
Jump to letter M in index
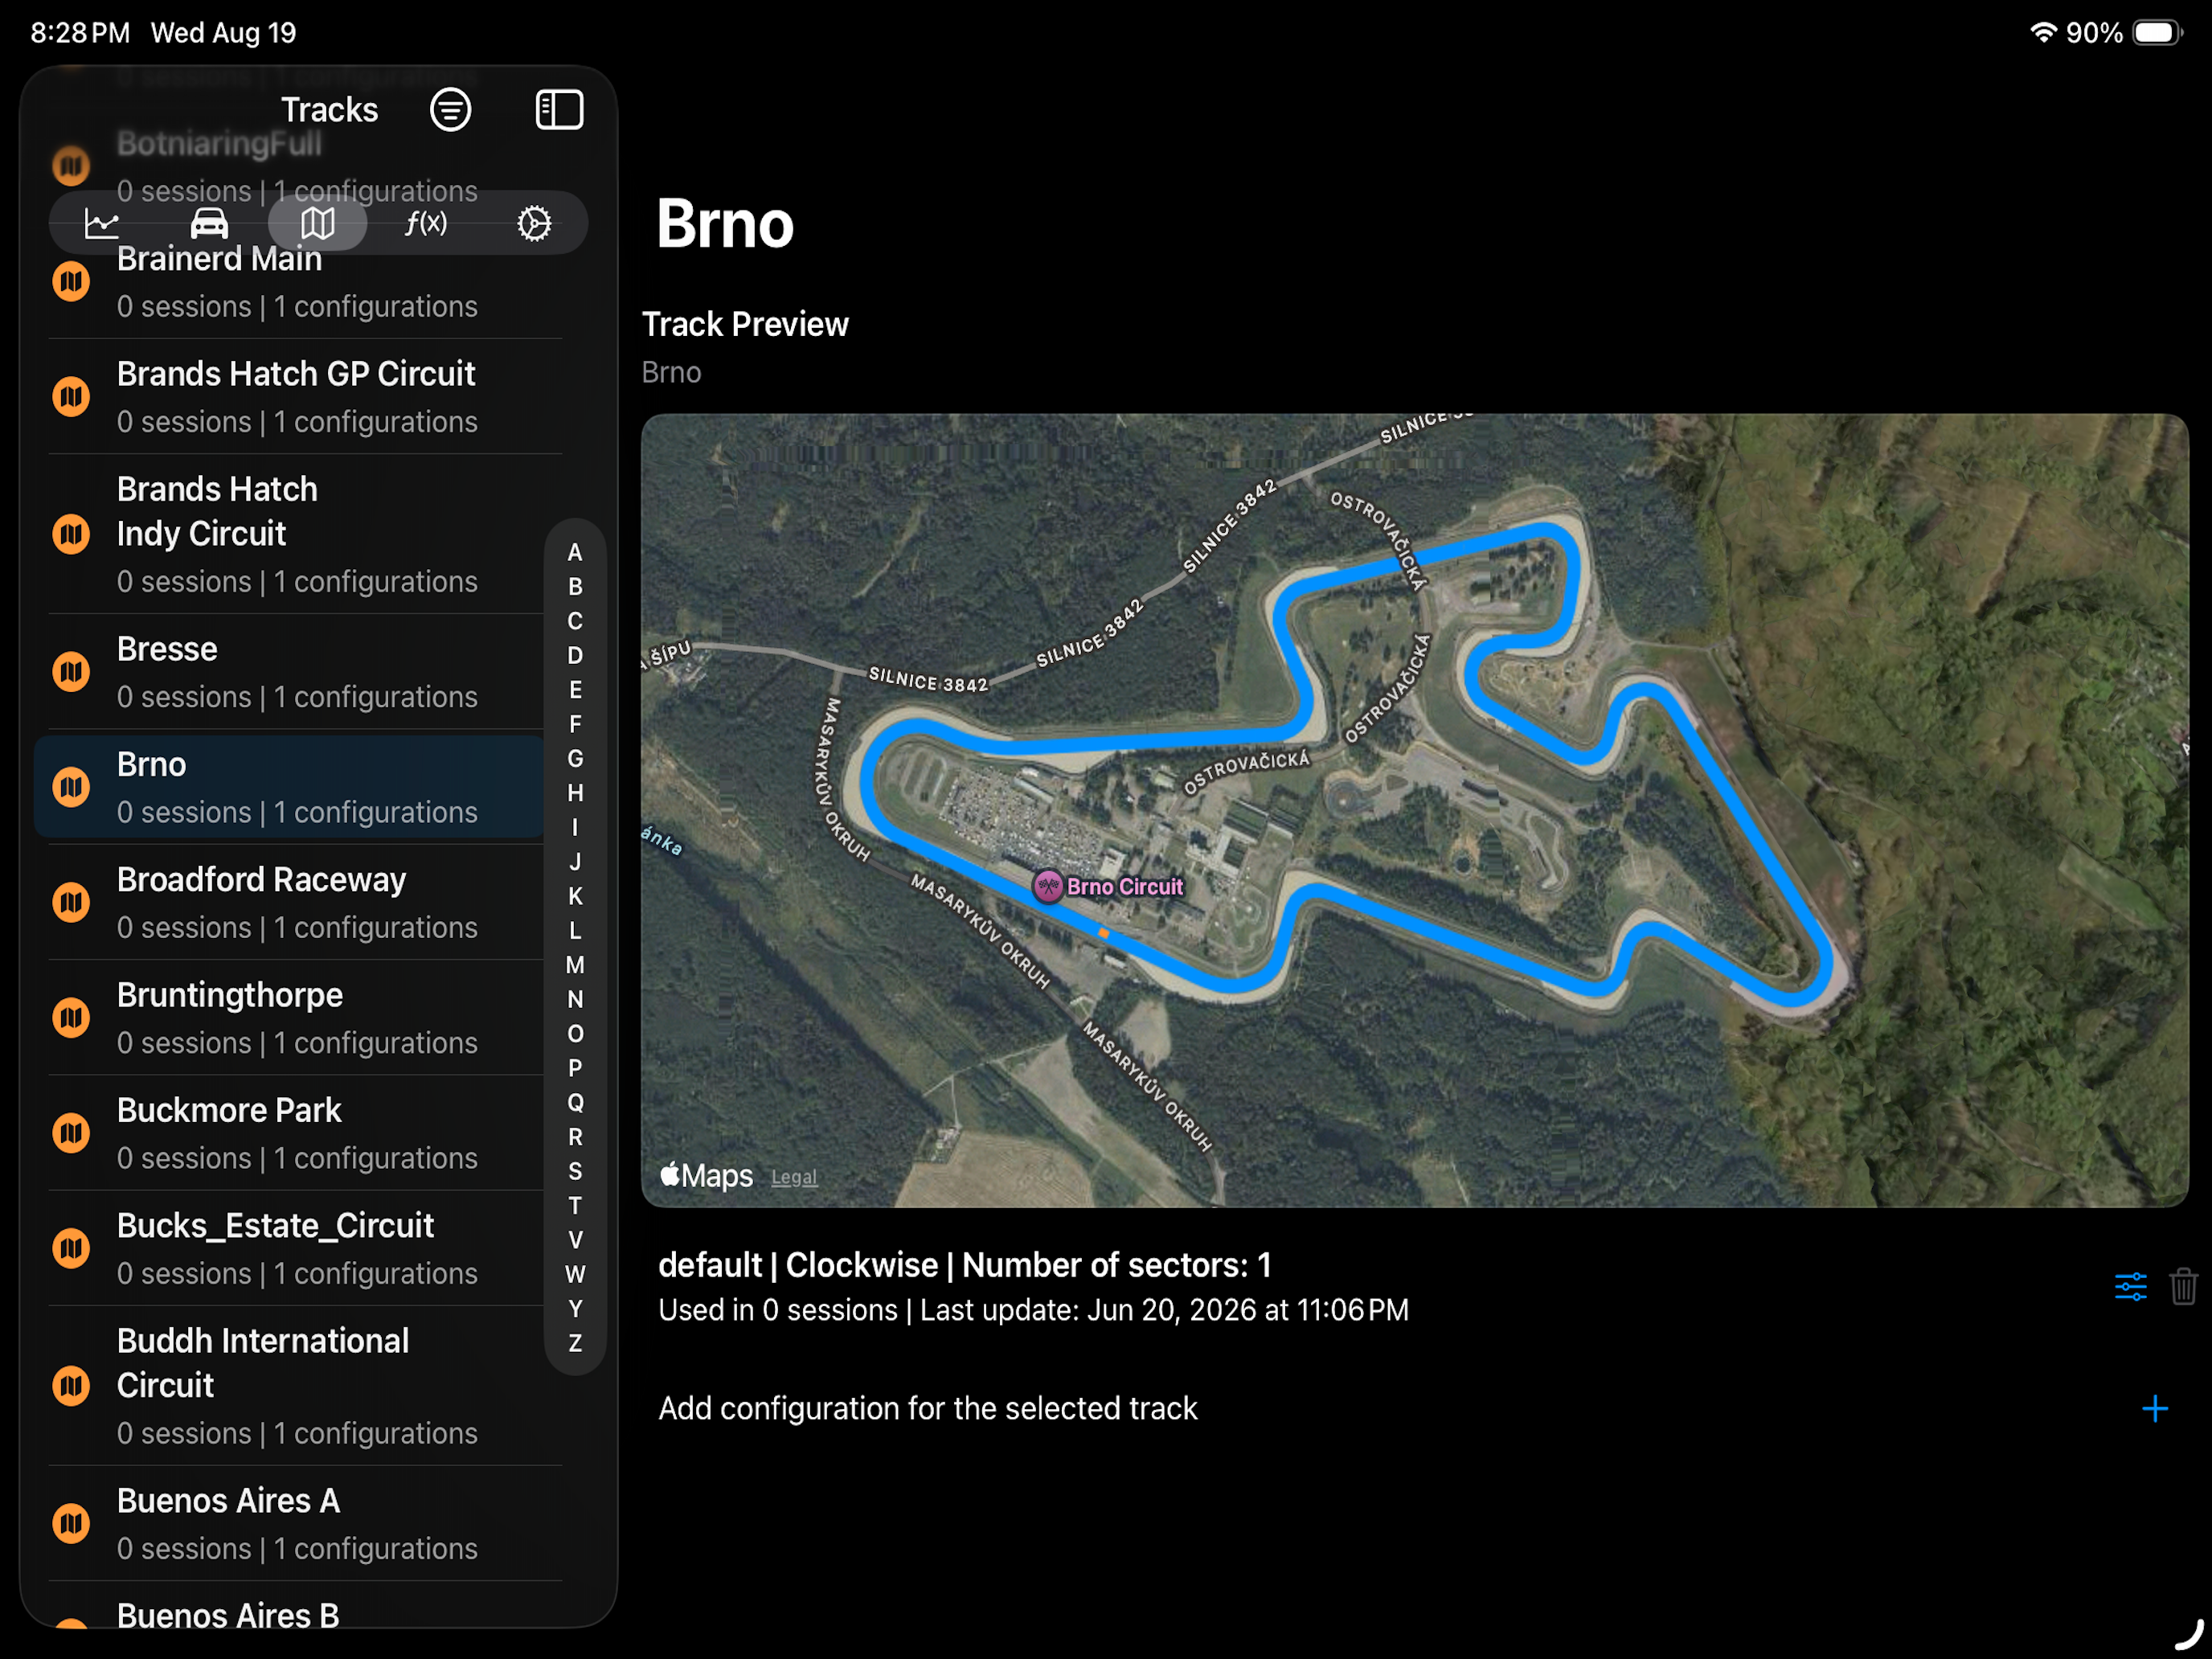(x=575, y=965)
